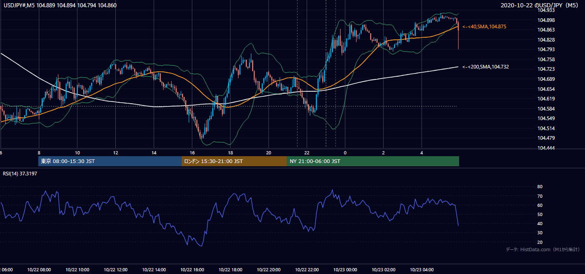
Task: Click RSI scale level 80
Action: click(540, 187)
